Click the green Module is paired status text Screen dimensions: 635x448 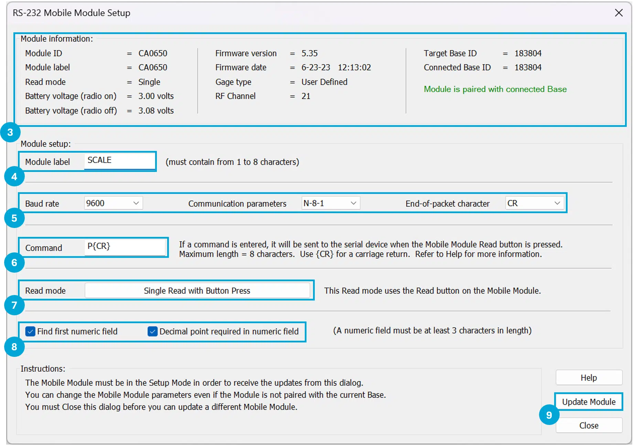495,89
